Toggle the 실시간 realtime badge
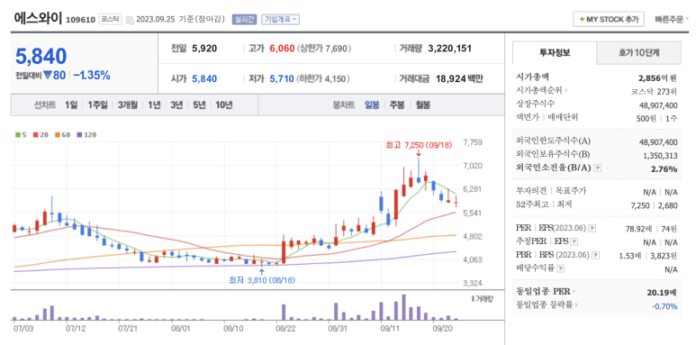Viewport: 696px width, 345px height. [x=244, y=20]
